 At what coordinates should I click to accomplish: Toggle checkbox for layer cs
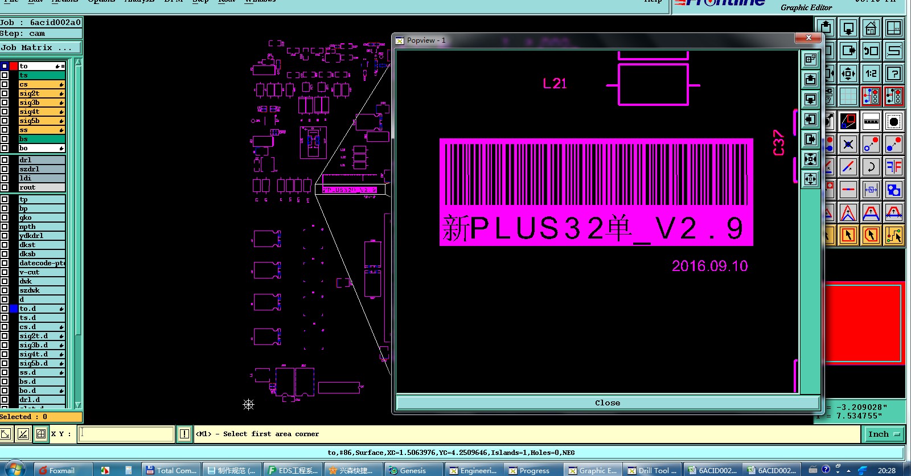tap(5, 84)
